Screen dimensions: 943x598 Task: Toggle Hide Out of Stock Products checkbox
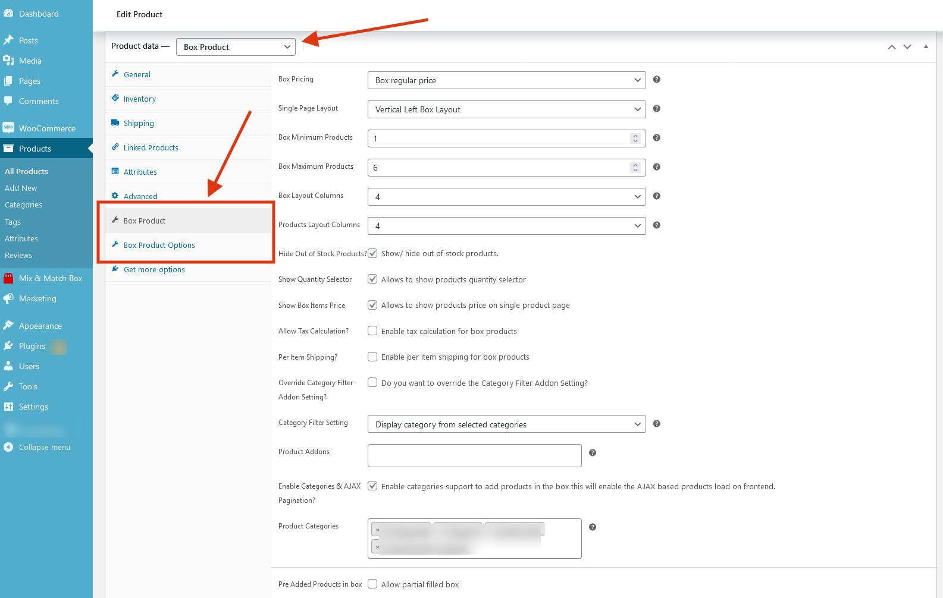tap(372, 253)
